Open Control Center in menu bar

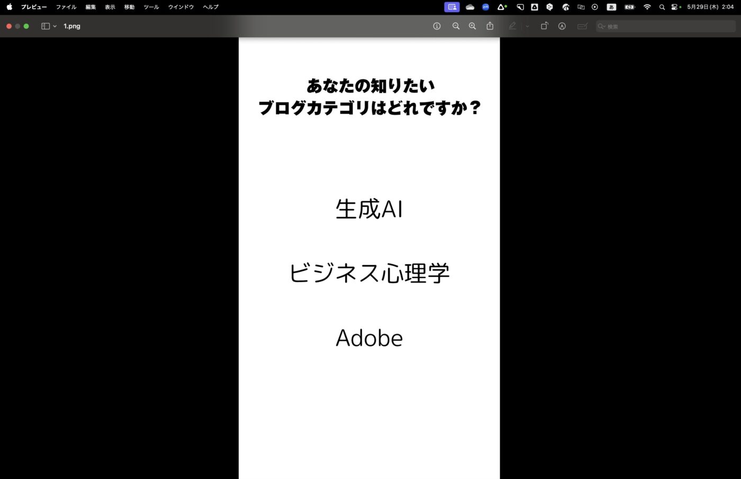(675, 7)
